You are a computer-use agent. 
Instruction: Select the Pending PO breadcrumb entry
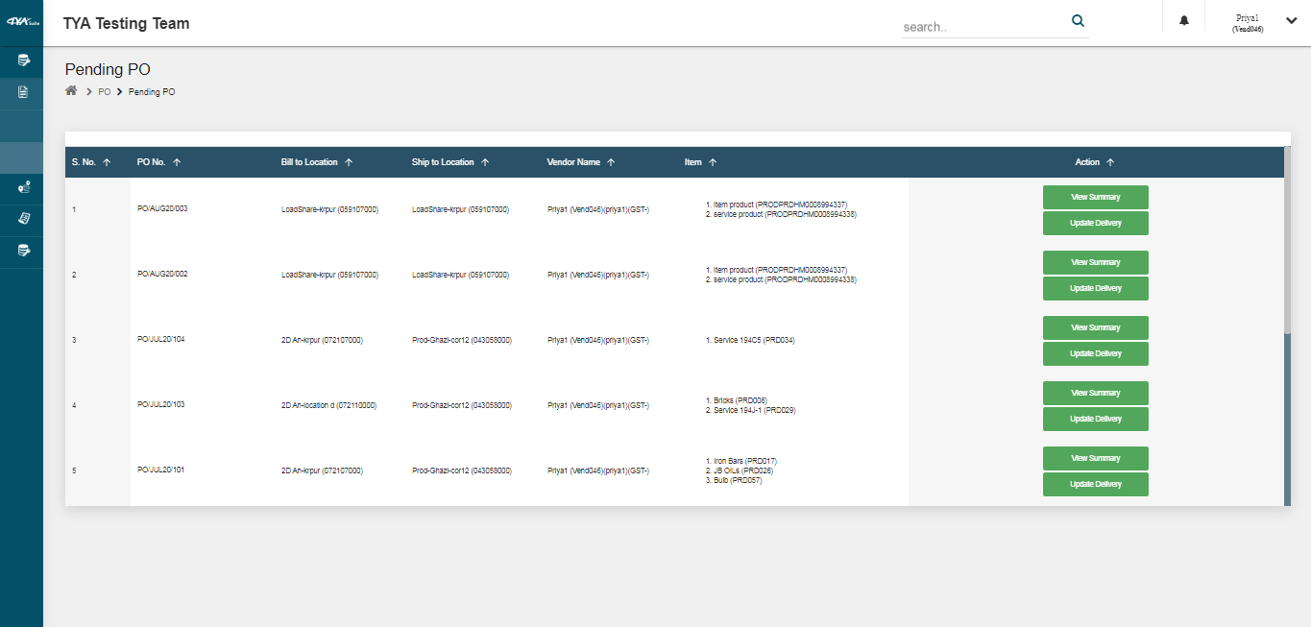(x=151, y=91)
